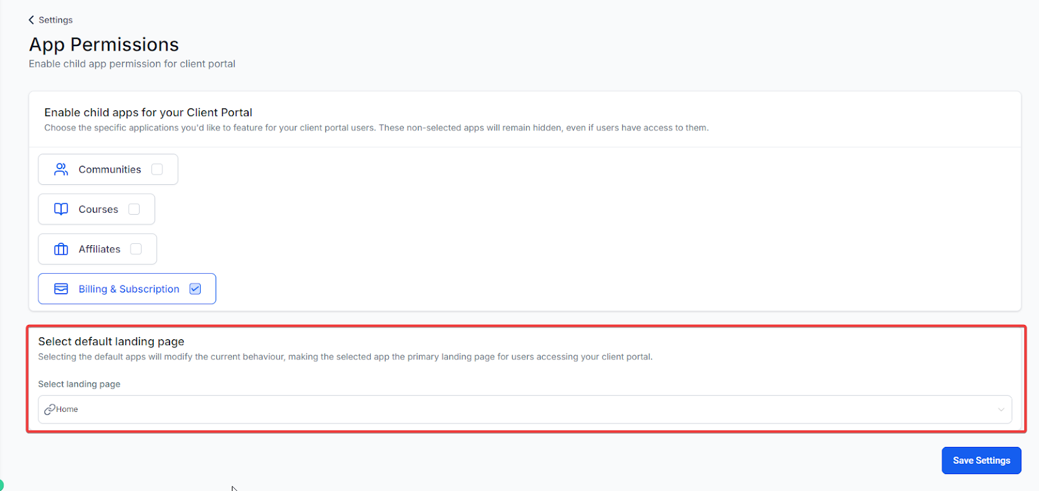This screenshot has width=1039, height=491.
Task: Click the Courses label text
Action: click(99, 210)
